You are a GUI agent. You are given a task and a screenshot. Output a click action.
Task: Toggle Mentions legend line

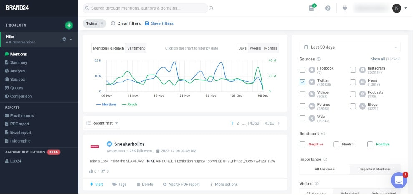pos(106,105)
